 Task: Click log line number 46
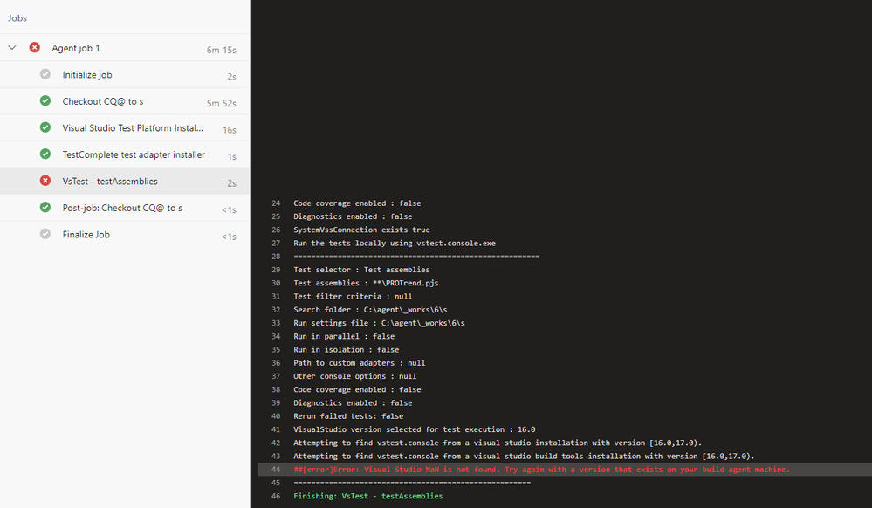click(276, 496)
